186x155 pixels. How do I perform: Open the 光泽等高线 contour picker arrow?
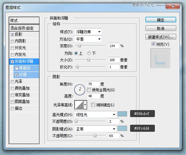pyautogui.click(x=85, y=105)
